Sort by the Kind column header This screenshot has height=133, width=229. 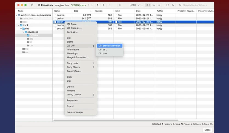124,11
